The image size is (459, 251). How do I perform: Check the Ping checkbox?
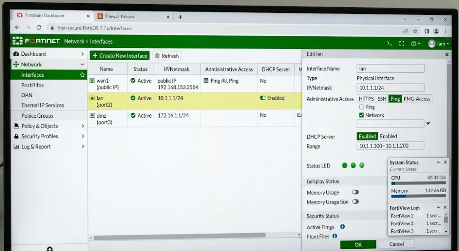click(361, 107)
